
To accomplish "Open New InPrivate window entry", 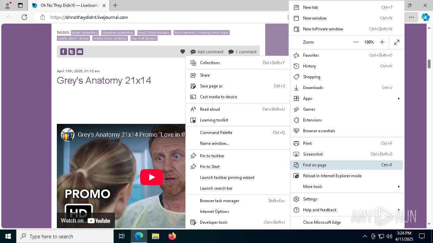I will (x=346, y=29).
